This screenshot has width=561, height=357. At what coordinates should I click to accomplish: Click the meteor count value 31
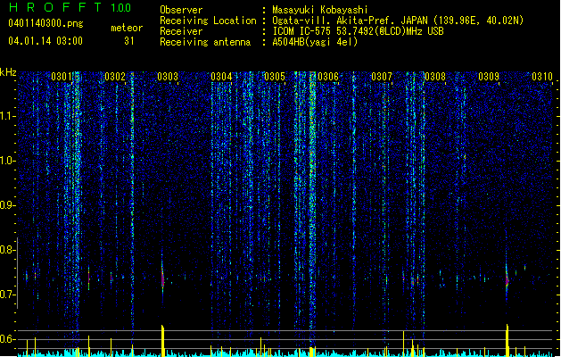coord(129,41)
